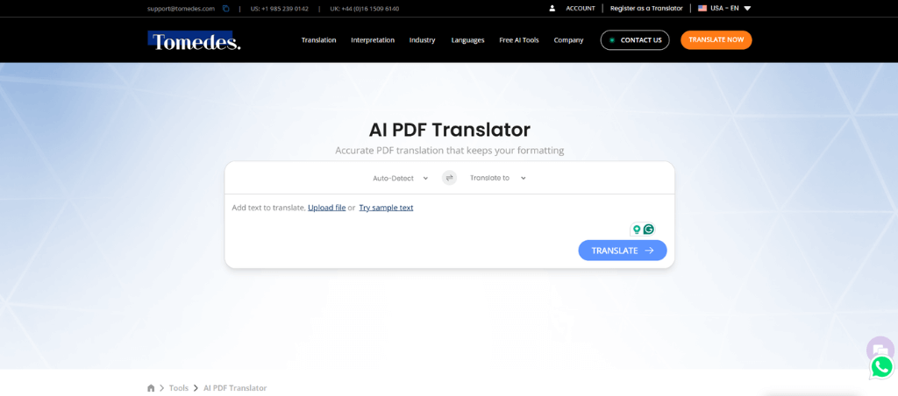This screenshot has height=396, width=898.
Task: Swap source and target languages
Action: pos(449,178)
